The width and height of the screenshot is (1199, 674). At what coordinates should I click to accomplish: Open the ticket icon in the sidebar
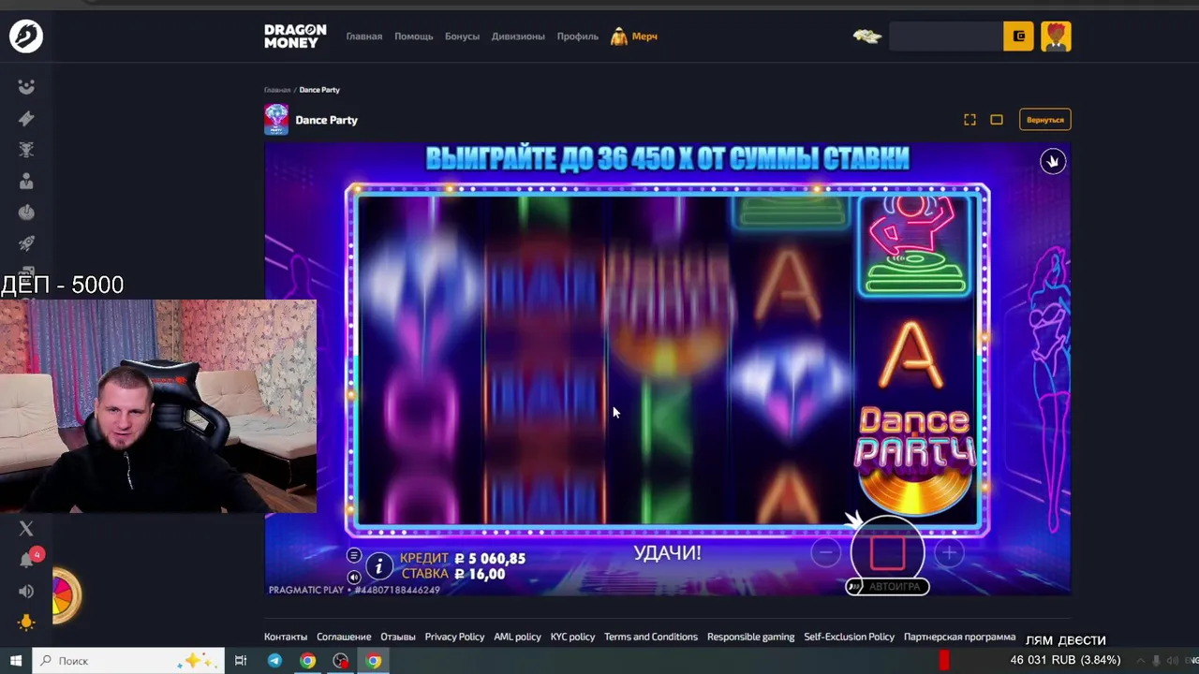(x=26, y=118)
